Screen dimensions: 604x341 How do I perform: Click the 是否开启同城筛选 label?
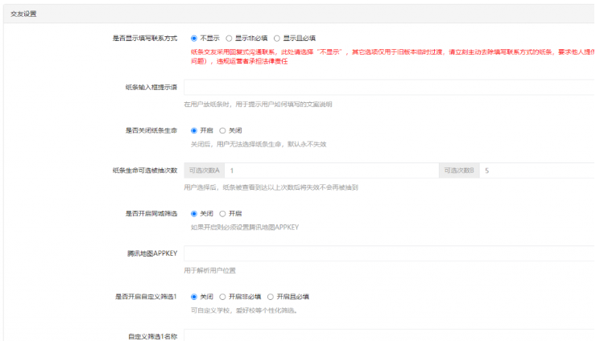tap(151, 214)
